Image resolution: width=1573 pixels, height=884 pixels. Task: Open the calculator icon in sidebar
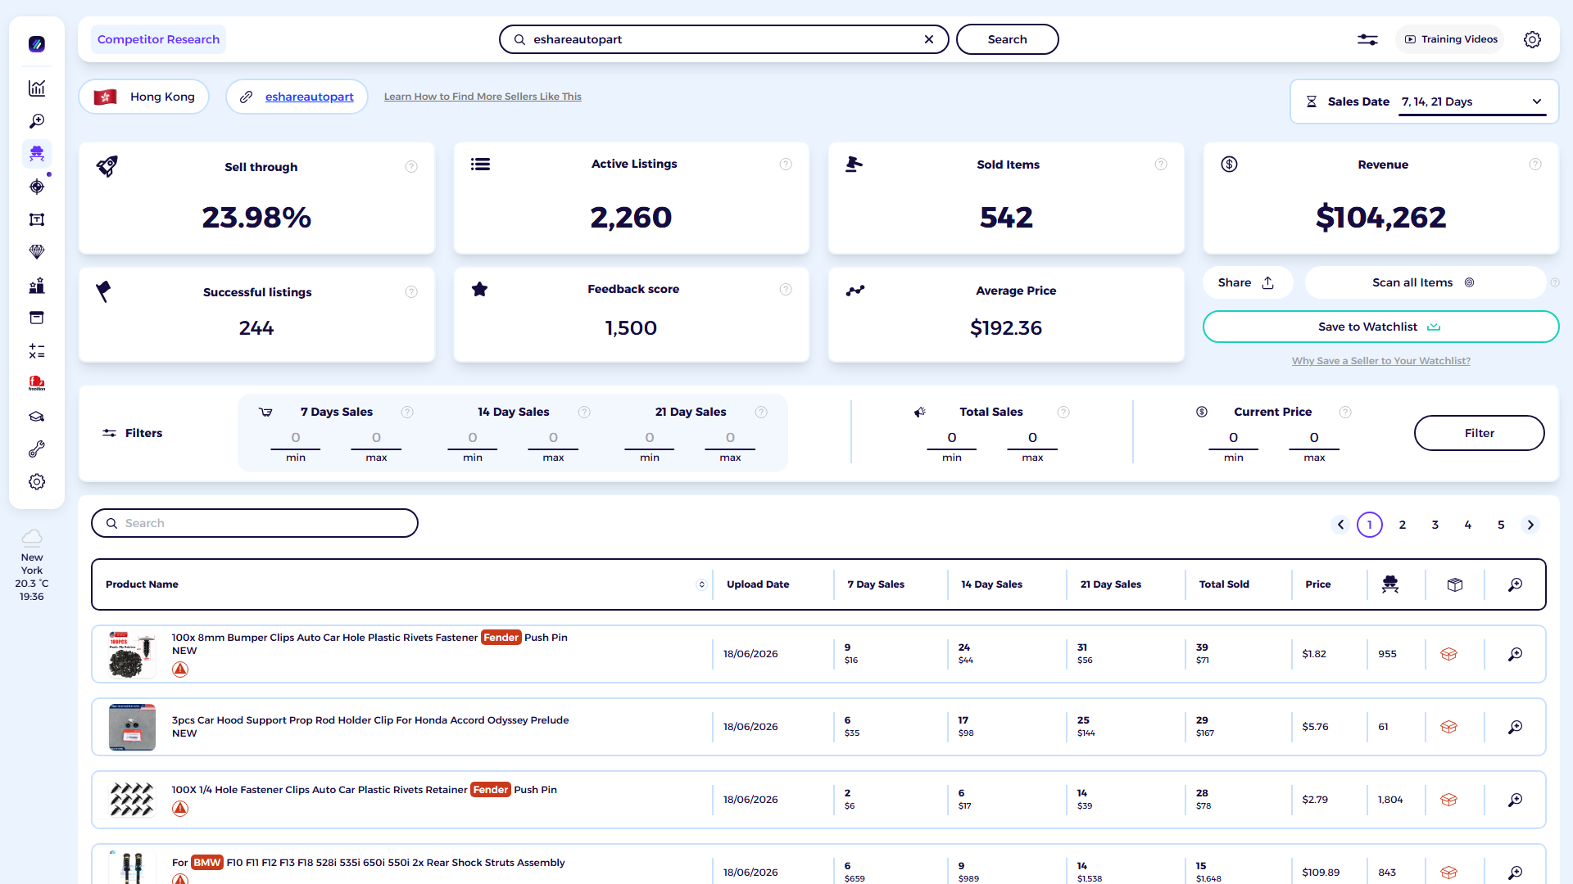37,351
